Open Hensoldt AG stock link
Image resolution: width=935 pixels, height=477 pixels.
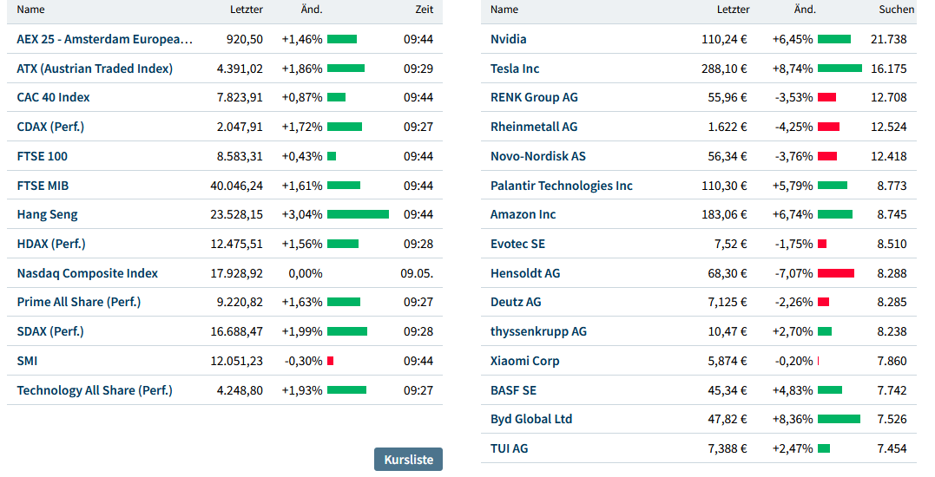click(x=525, y=273)
